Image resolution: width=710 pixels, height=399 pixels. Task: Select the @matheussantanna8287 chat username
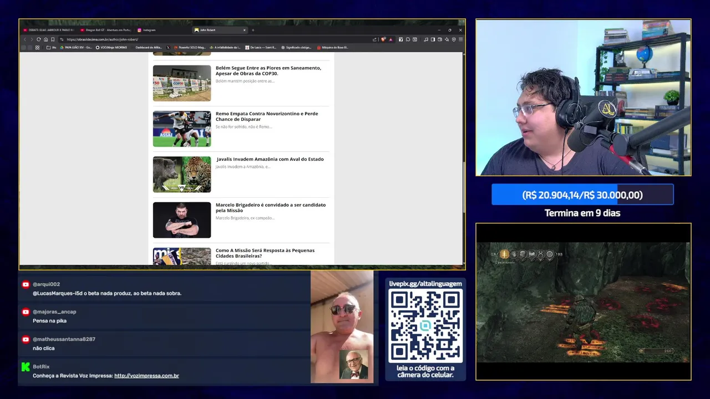tap(64, 339)
